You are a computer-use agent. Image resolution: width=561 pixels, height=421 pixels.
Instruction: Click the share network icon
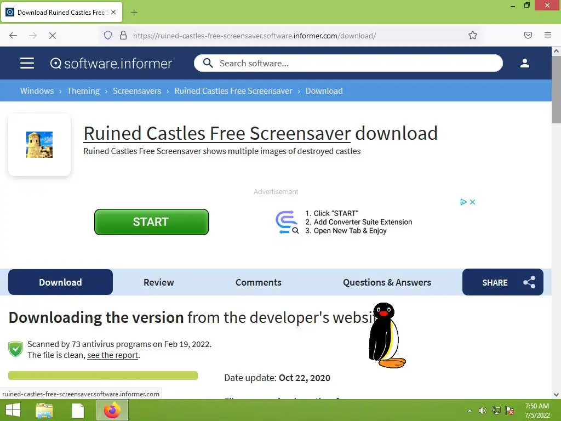pos(529,282)
